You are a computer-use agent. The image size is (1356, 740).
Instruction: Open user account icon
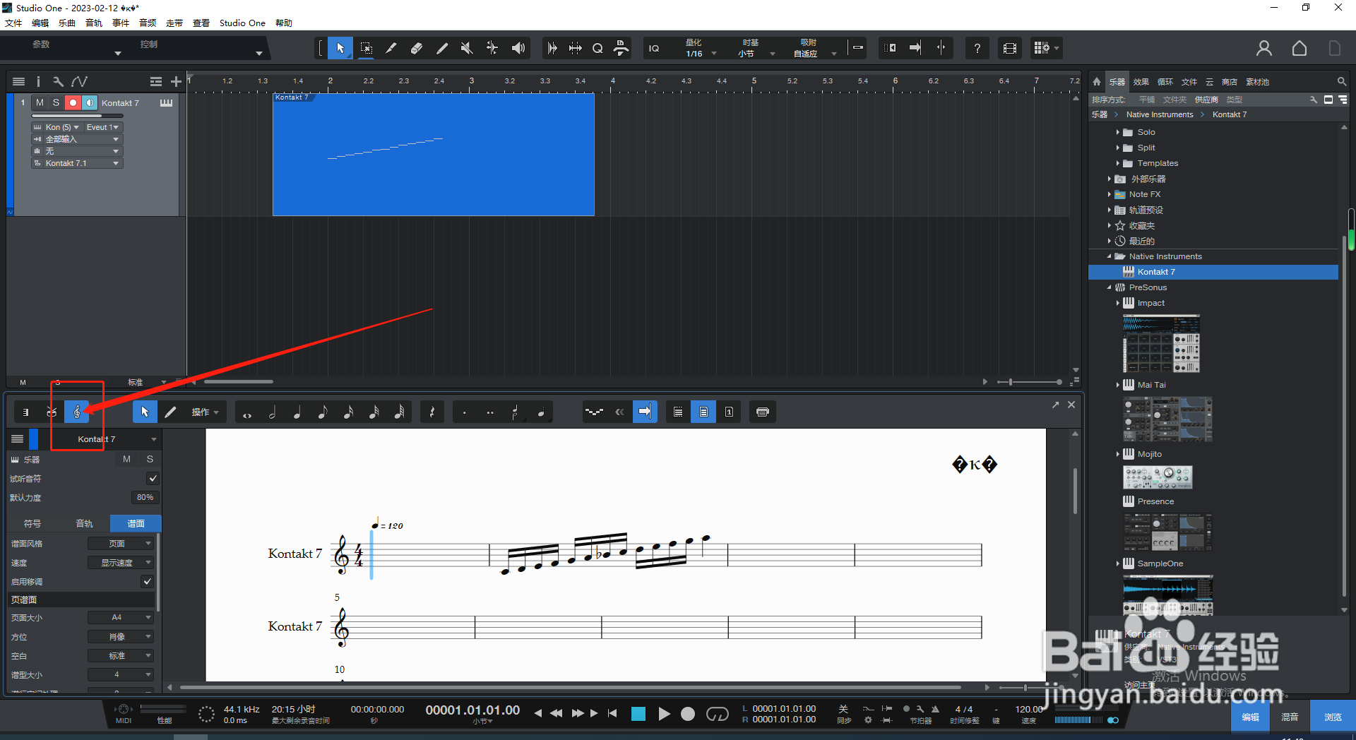click(1263, 48)
